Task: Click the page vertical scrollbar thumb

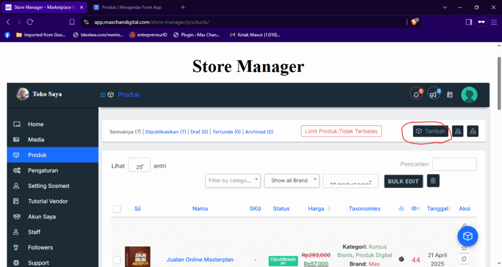Action: [499, 83]
